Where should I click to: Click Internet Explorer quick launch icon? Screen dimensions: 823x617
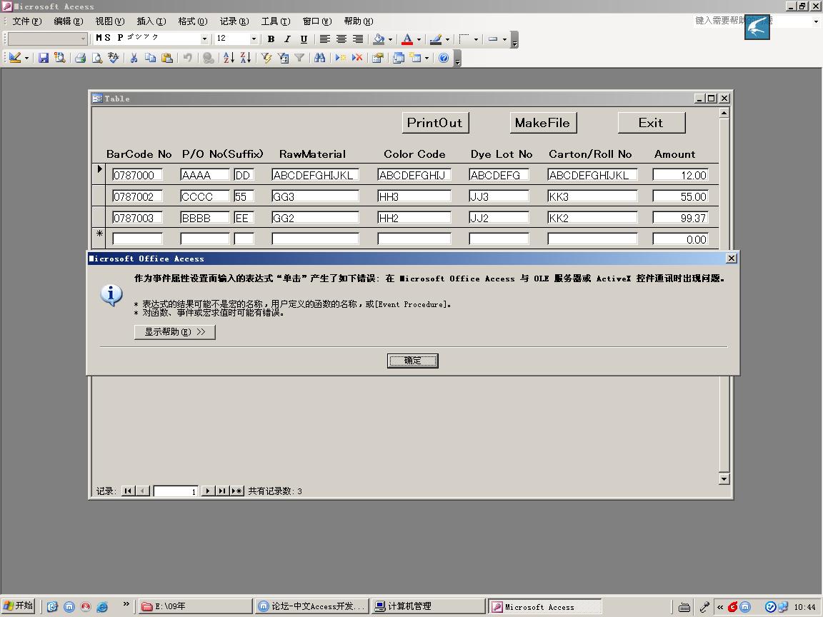click(x=102, y=606)
